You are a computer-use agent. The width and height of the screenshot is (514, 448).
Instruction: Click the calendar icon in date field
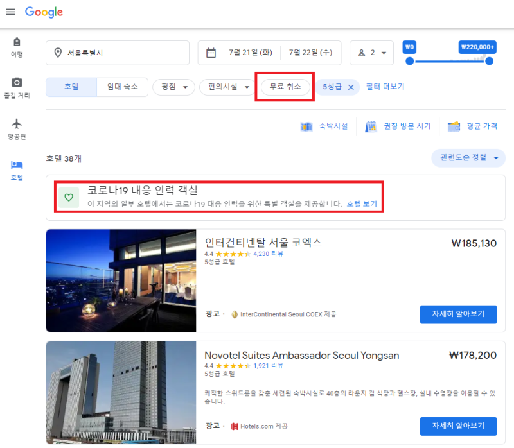pyautogui.click(x=211, y=53)
